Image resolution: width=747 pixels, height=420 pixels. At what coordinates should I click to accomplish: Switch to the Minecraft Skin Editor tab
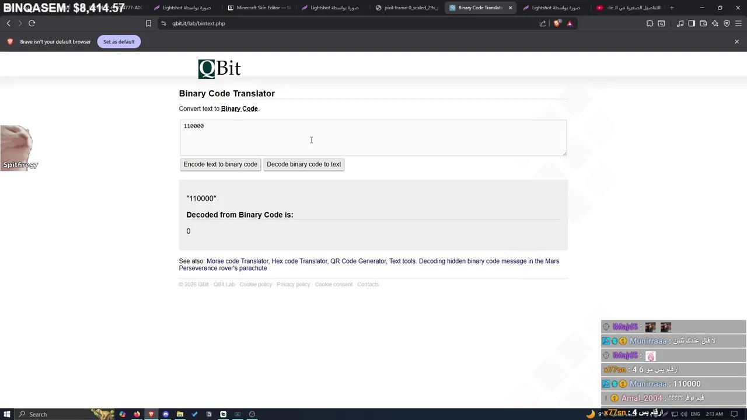[x=259, y=8]
